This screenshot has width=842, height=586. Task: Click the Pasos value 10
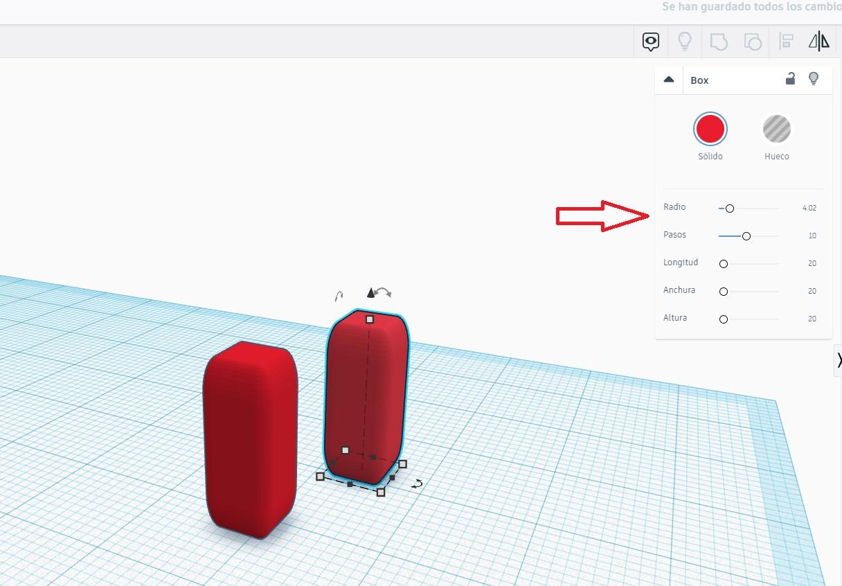(812, 236)
